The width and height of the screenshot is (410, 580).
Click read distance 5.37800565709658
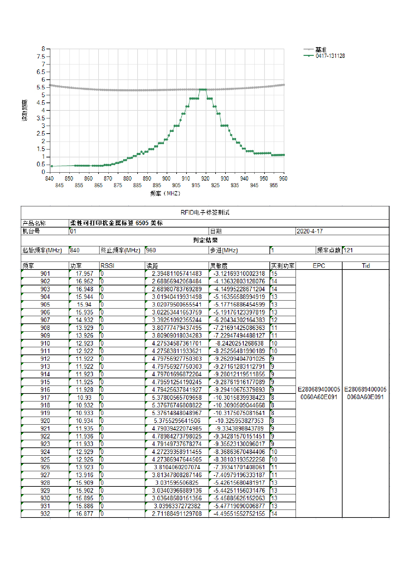(x=177, y=397)
